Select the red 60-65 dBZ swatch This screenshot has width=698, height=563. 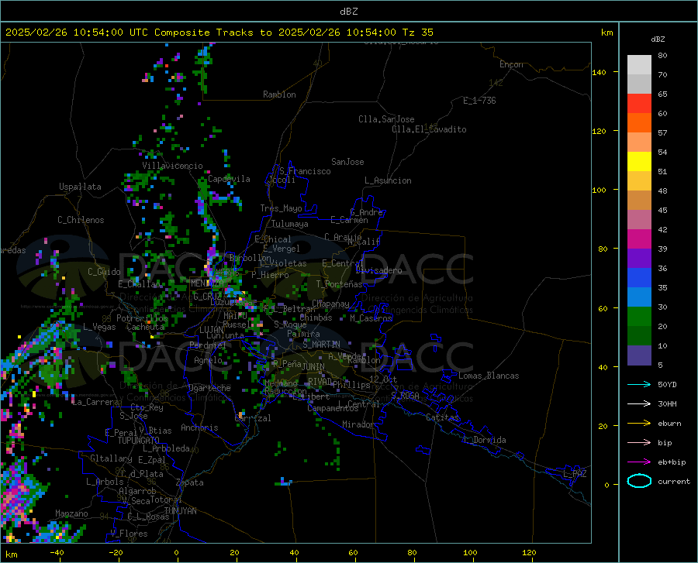[x=639, y=104]
